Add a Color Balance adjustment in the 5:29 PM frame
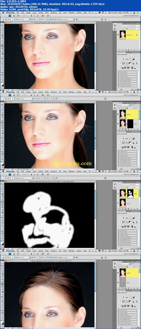 click(x=127, y=143)
